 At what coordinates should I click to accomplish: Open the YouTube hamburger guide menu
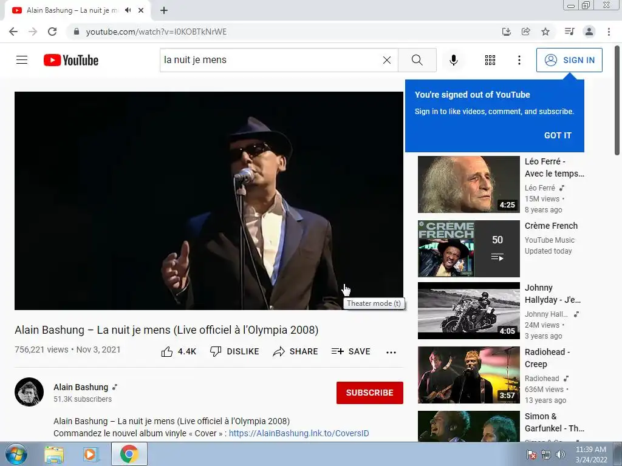[22, 60]
